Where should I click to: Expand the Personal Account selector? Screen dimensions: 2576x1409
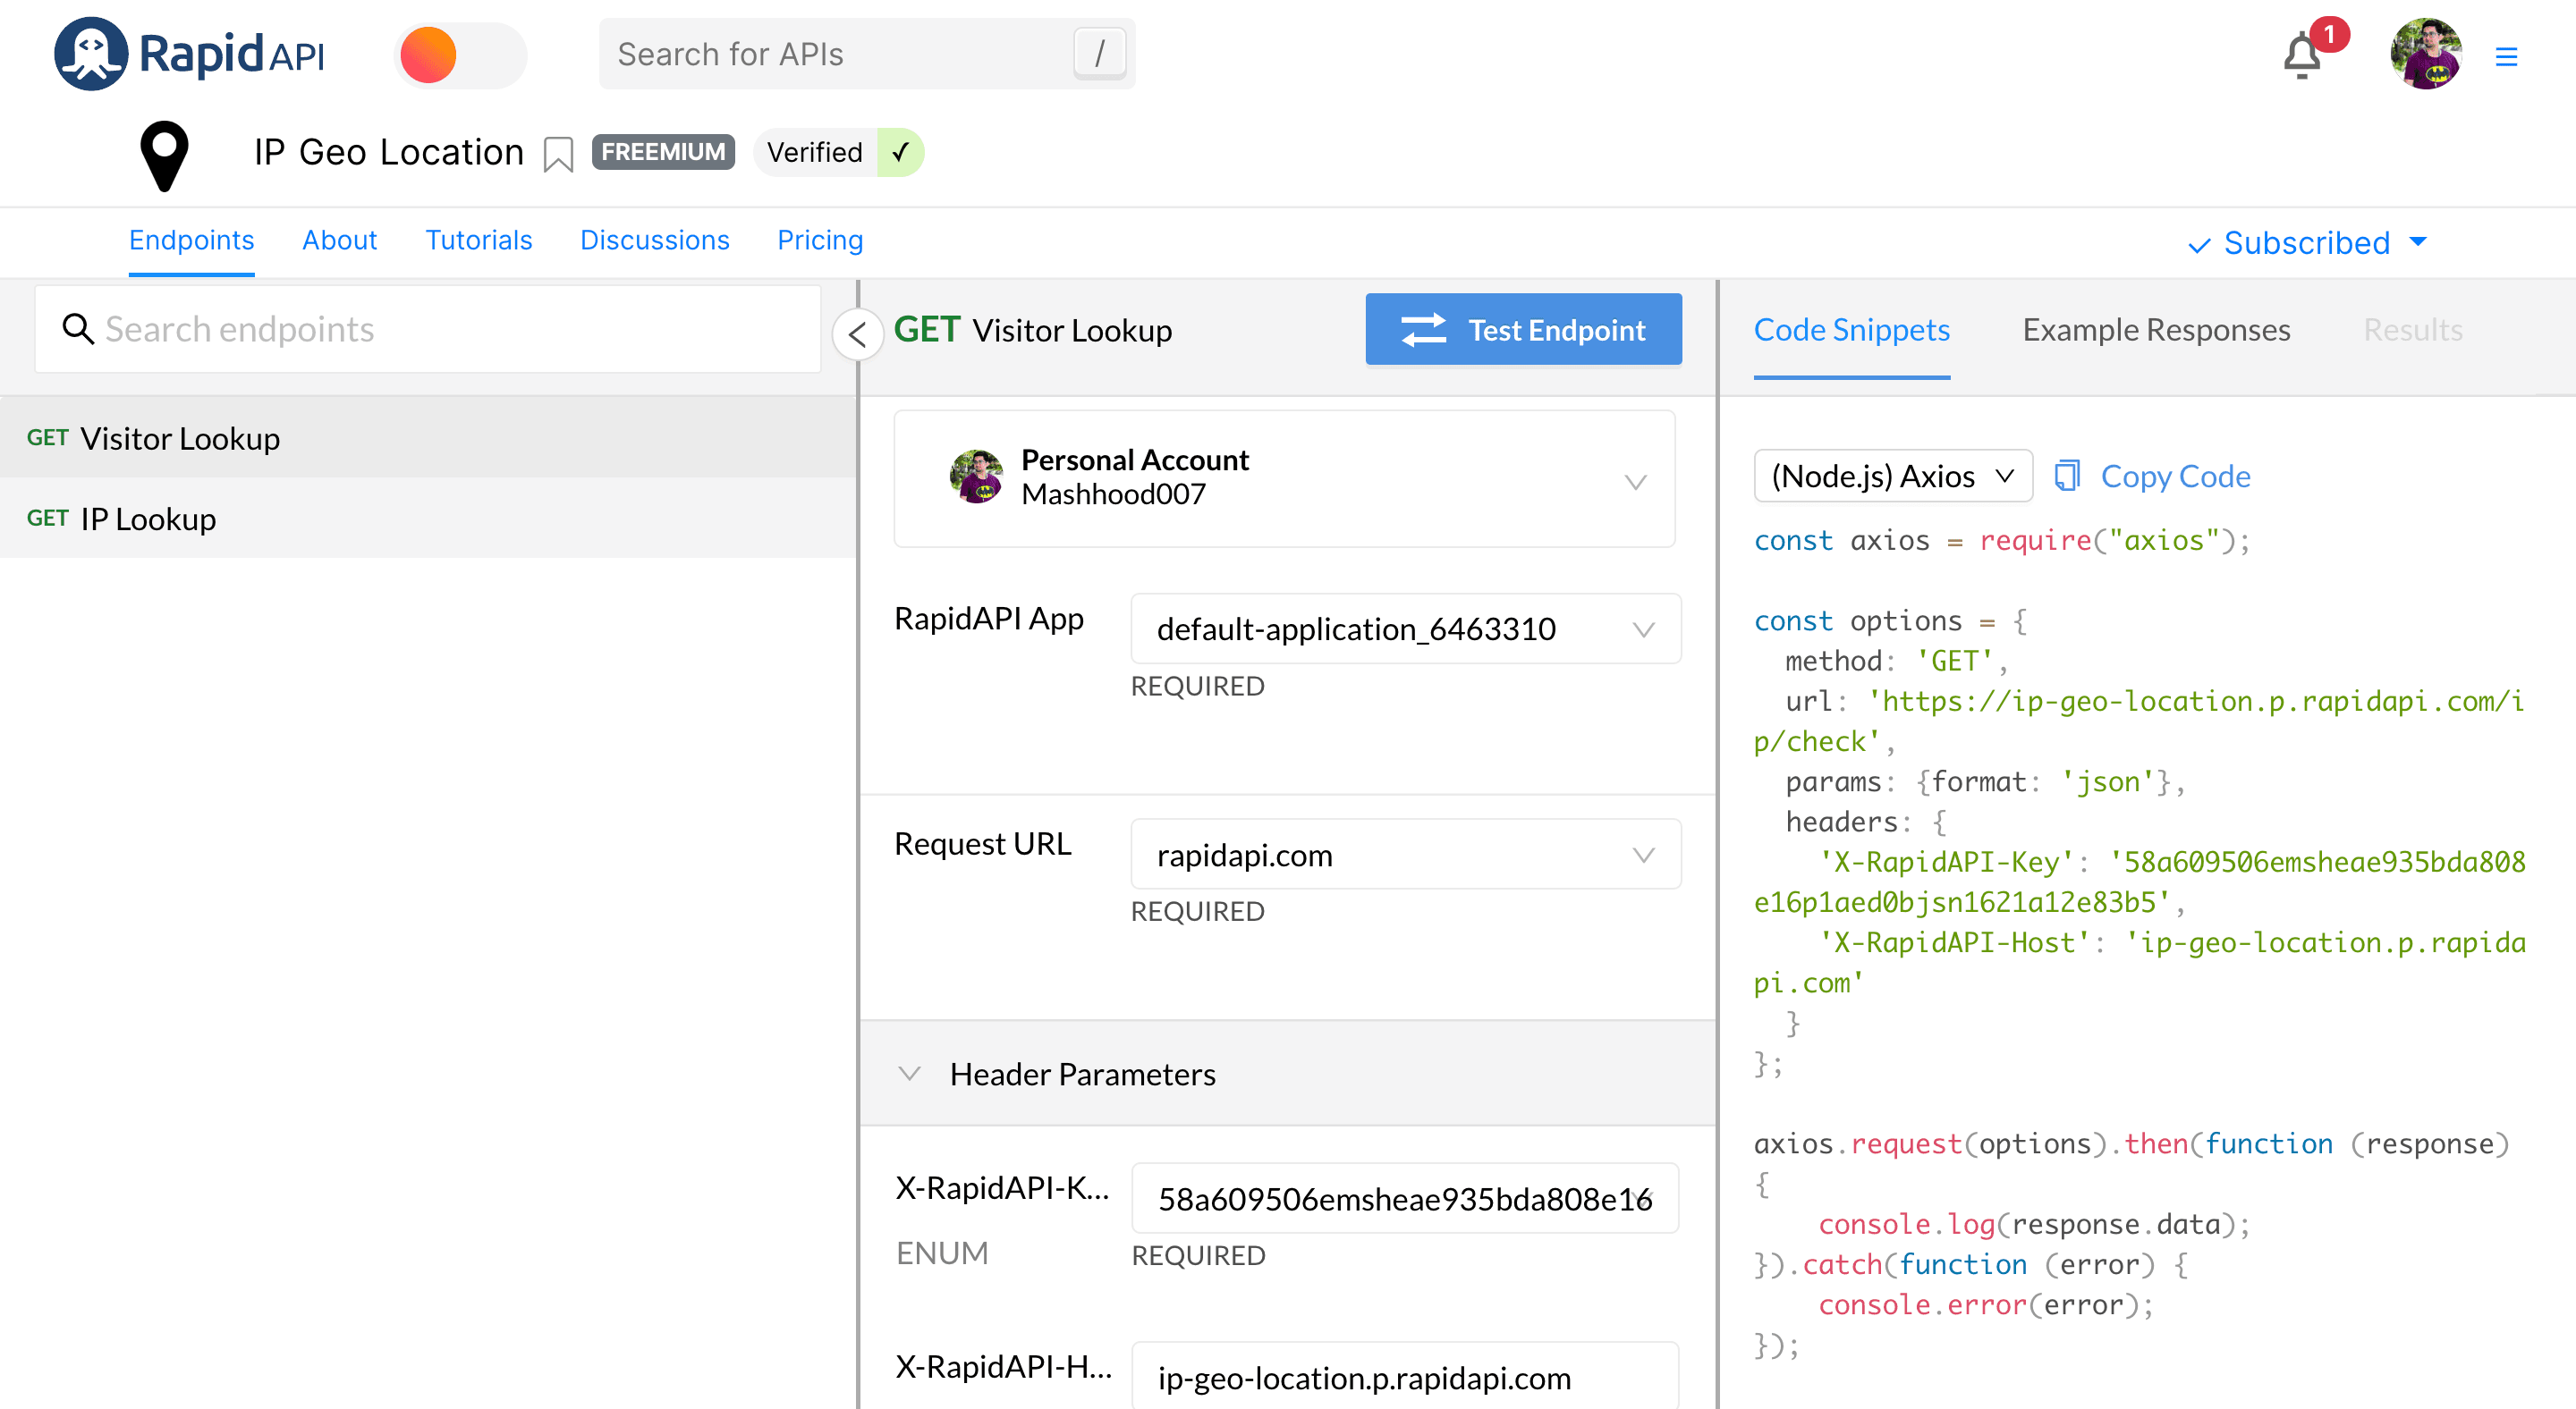point(1284,477)
